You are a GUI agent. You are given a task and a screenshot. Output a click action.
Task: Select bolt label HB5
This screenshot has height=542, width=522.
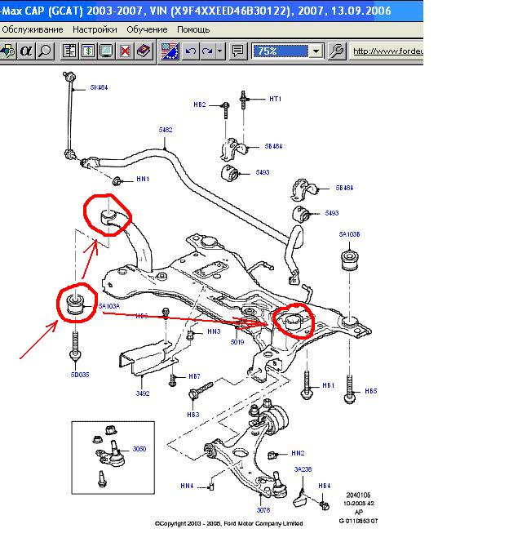pos(370,391)
